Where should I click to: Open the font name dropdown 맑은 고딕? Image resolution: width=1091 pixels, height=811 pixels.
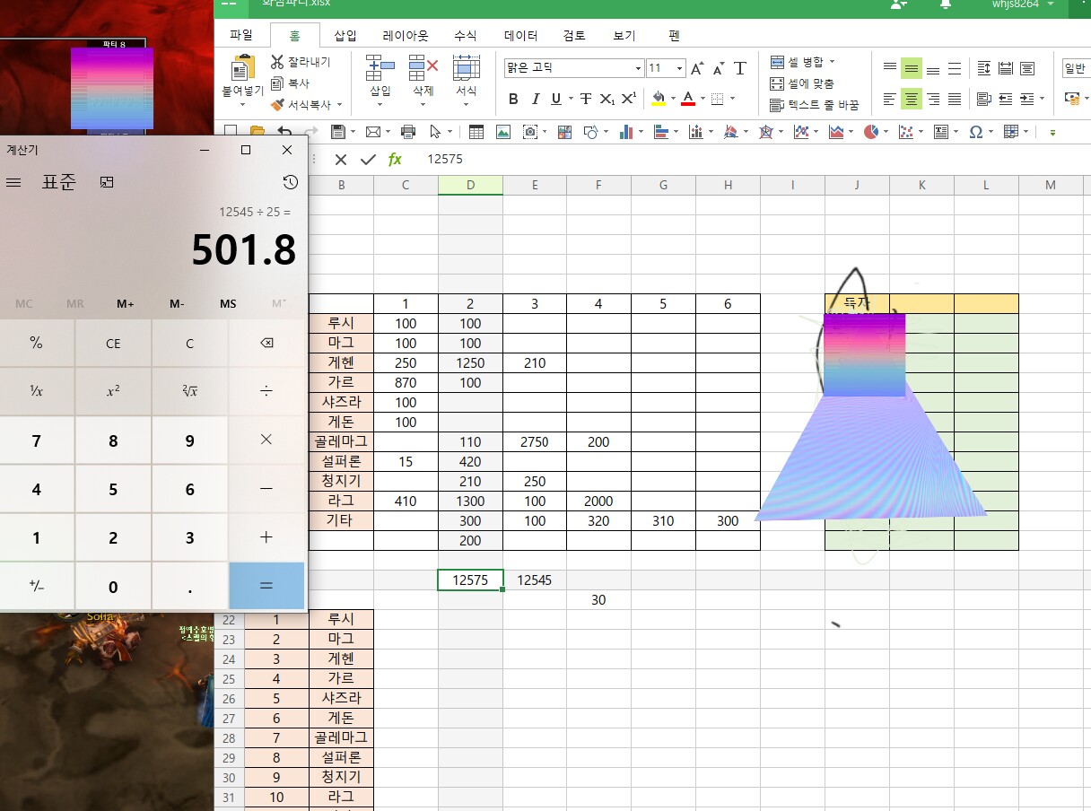click(x=638, y=69)
